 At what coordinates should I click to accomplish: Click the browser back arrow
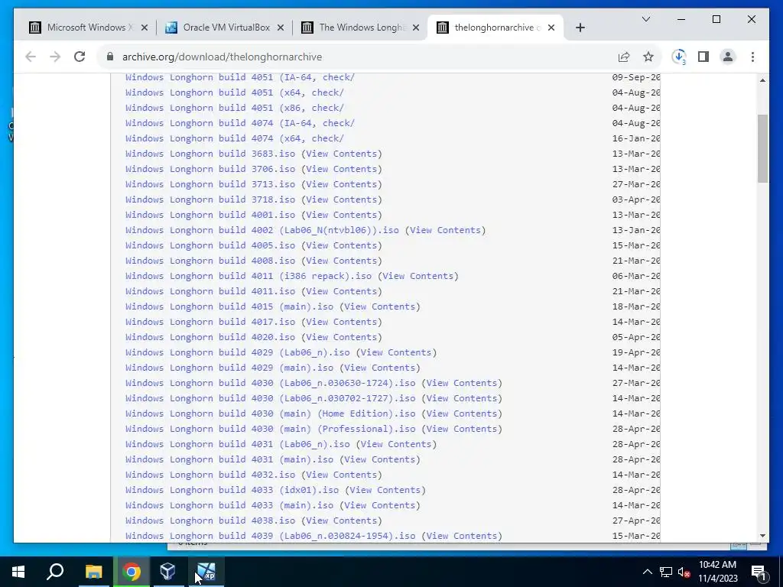tap(31, 57)
